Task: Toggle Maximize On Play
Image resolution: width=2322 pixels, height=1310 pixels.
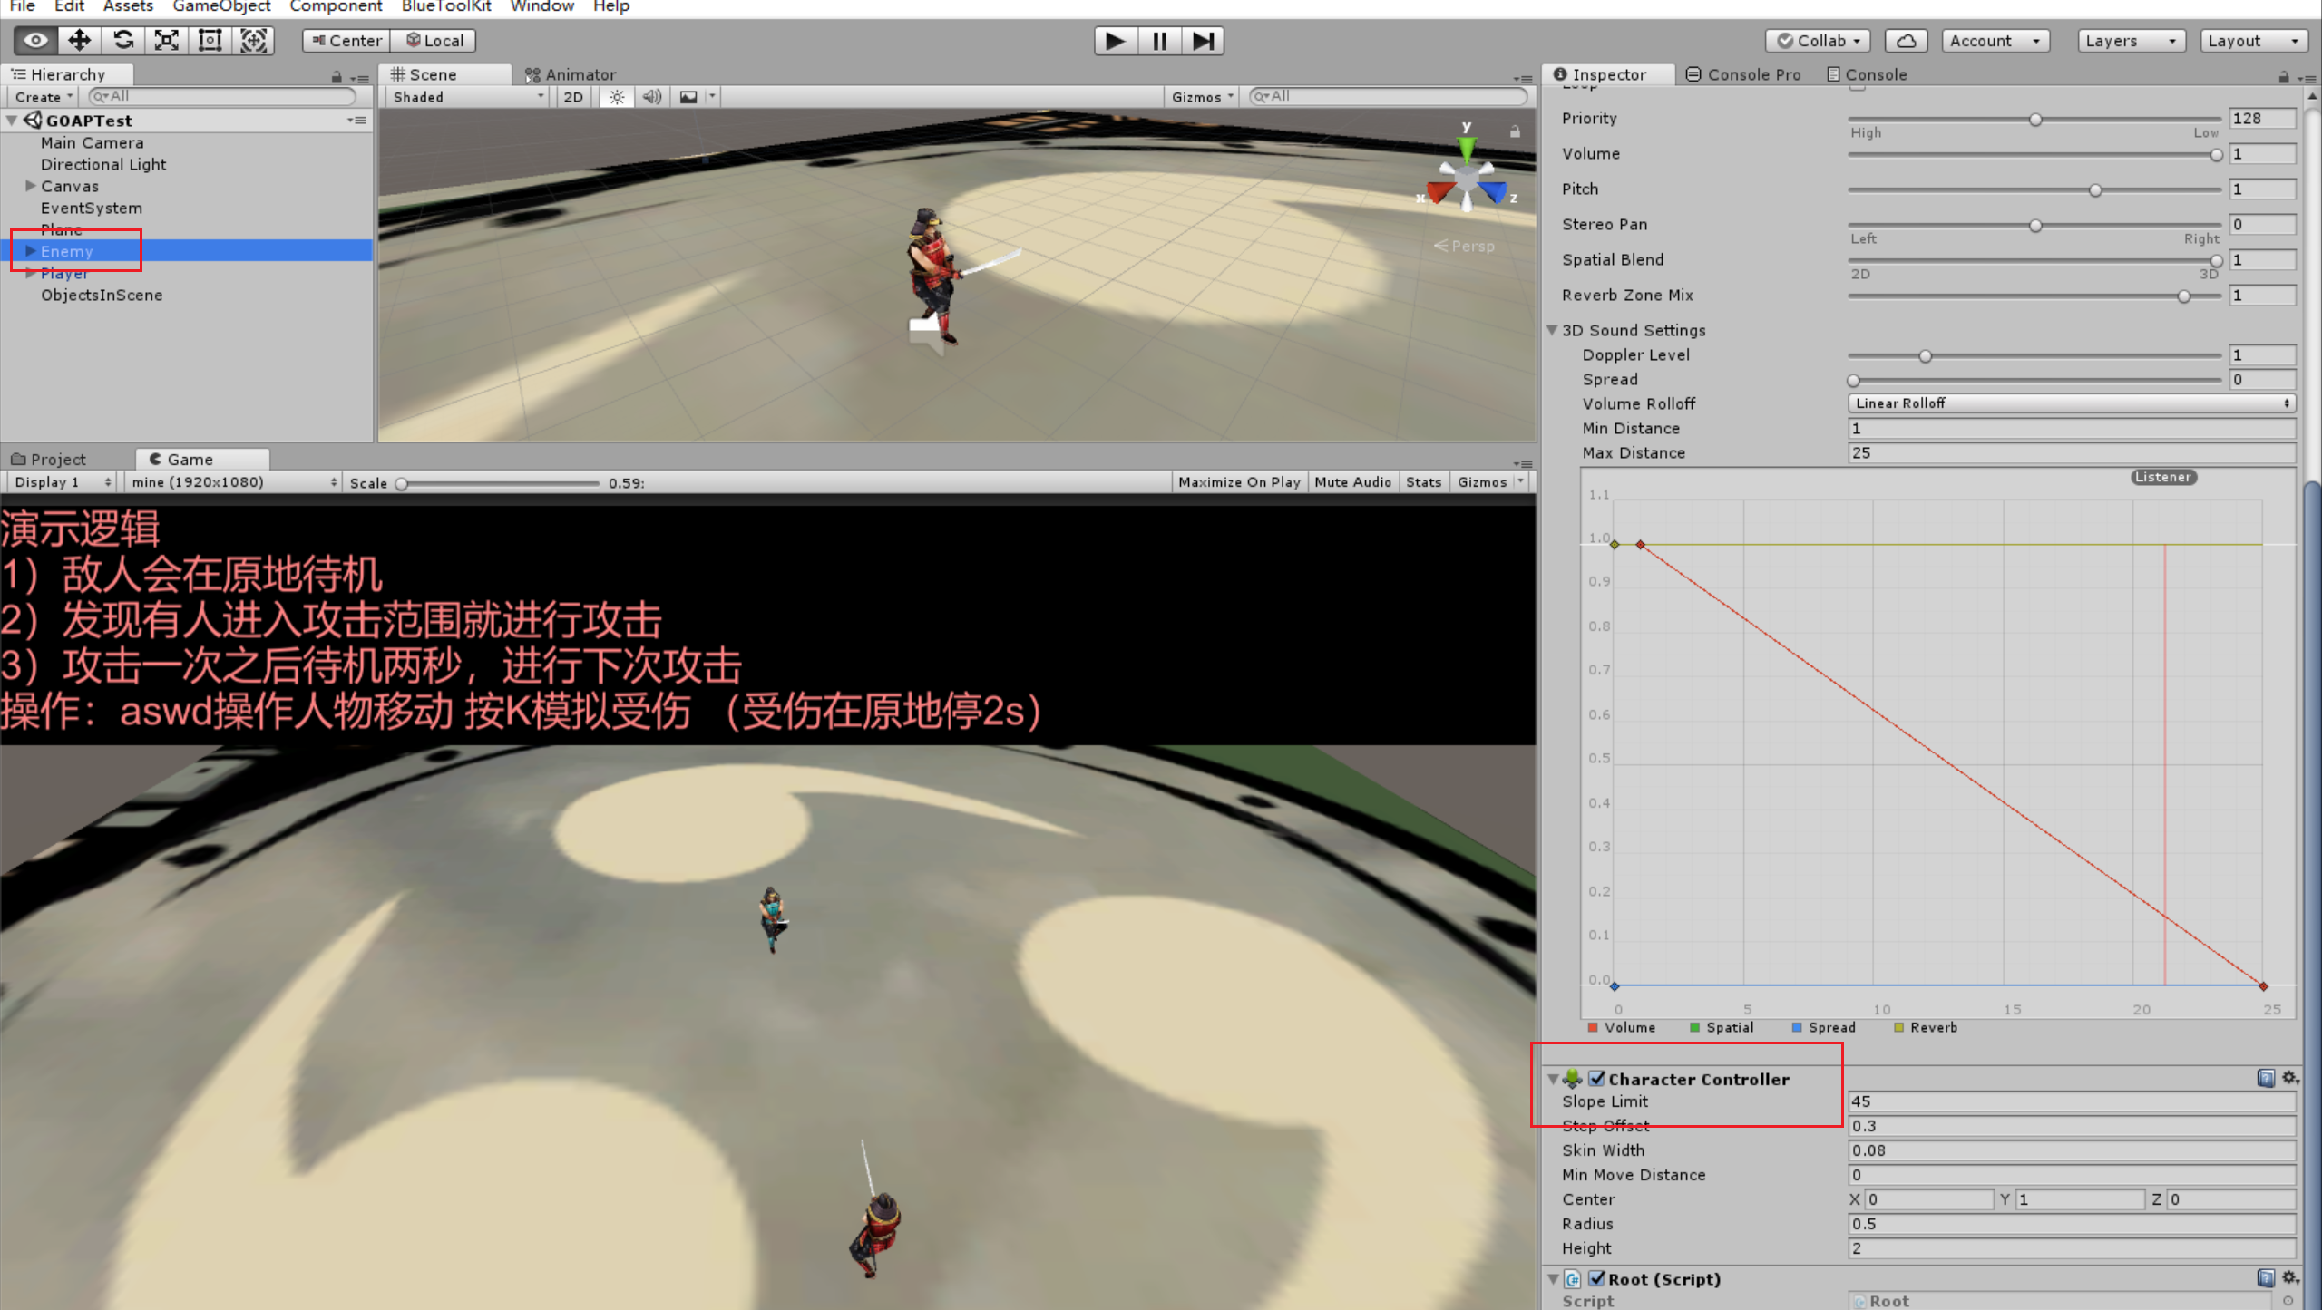Action: click(1239, 482)
